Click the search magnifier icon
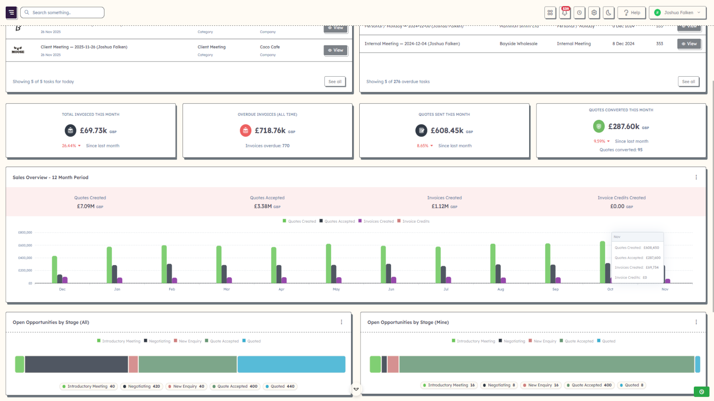This screenshot has width=714, height=401. [x=26, y=12]
